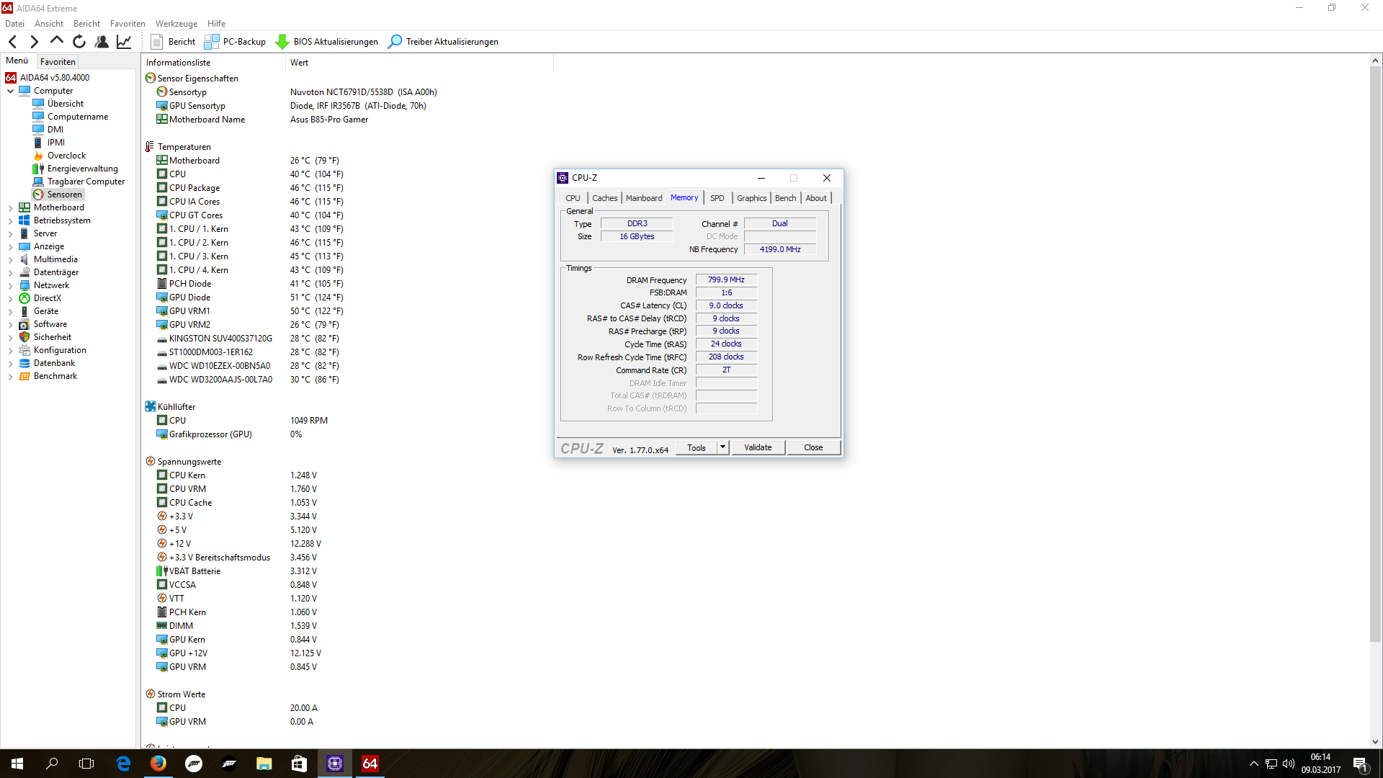The width and height of the screenshot is (1383, 778).
Task: Click the Refresh toolbar icon
Action: click(x=79, y=42)
